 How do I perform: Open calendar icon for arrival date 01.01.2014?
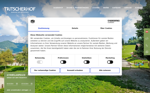point(17,84)
